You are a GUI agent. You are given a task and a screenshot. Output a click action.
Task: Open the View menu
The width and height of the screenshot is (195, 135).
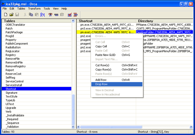pyautogui.click(x=56, y=8)
